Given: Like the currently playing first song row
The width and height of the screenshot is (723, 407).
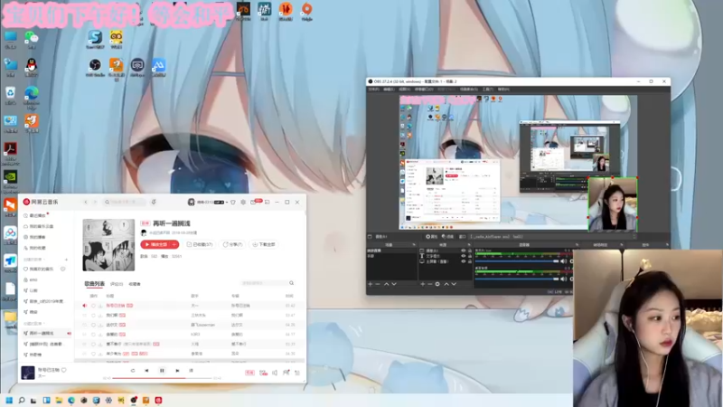Looking at the screenshot, I should coord(93,306).
